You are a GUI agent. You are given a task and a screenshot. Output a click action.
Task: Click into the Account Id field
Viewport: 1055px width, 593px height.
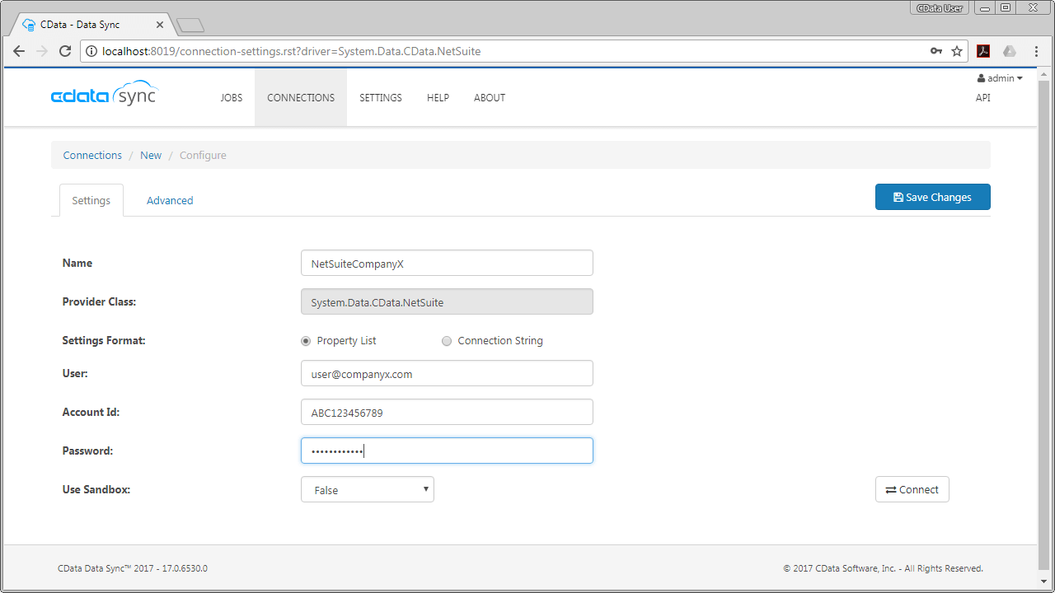click(x=447, y=413)
